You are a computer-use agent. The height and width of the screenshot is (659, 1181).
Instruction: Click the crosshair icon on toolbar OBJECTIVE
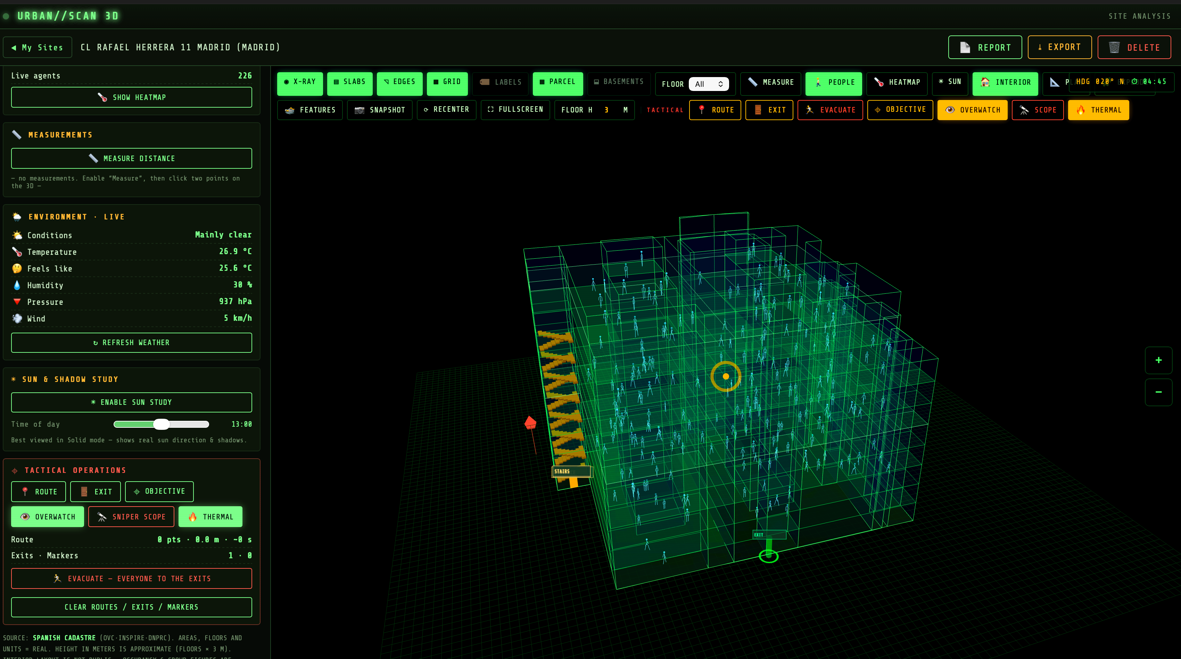(x=877, y=109)
